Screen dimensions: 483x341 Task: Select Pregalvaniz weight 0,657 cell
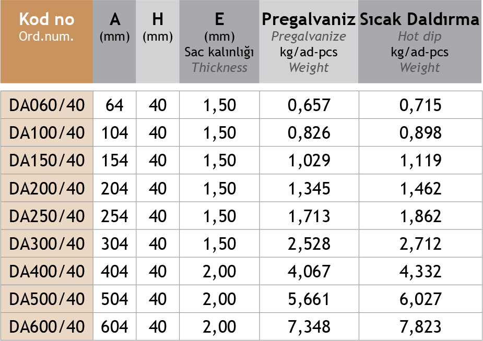coord(309,105)
